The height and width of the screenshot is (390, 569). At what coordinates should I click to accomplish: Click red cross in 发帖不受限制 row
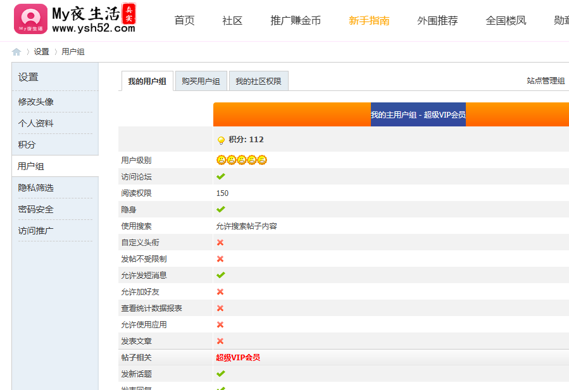(220, 259)
